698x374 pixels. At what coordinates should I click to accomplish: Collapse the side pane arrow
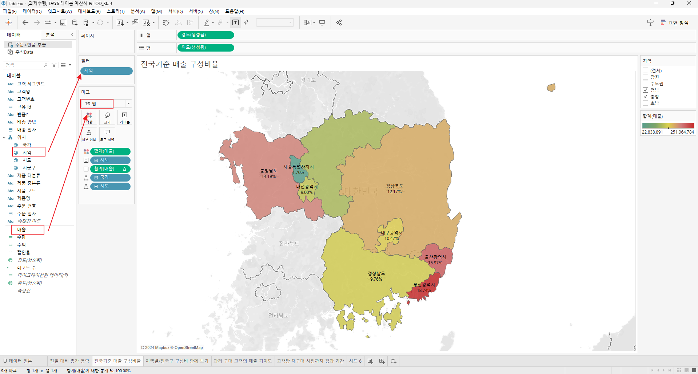pos(72,34)
